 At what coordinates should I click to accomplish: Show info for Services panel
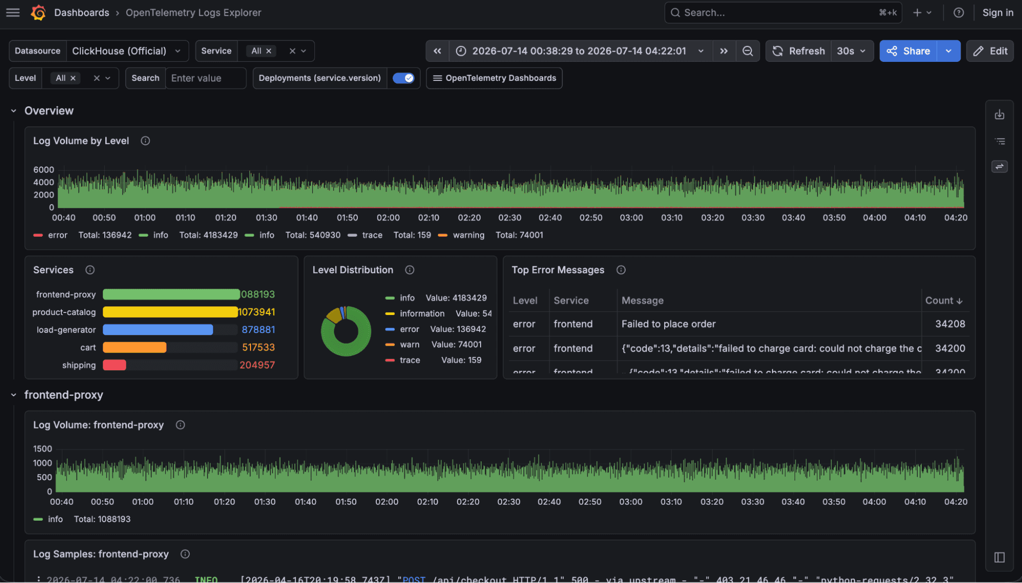click(x=90, y=270)
